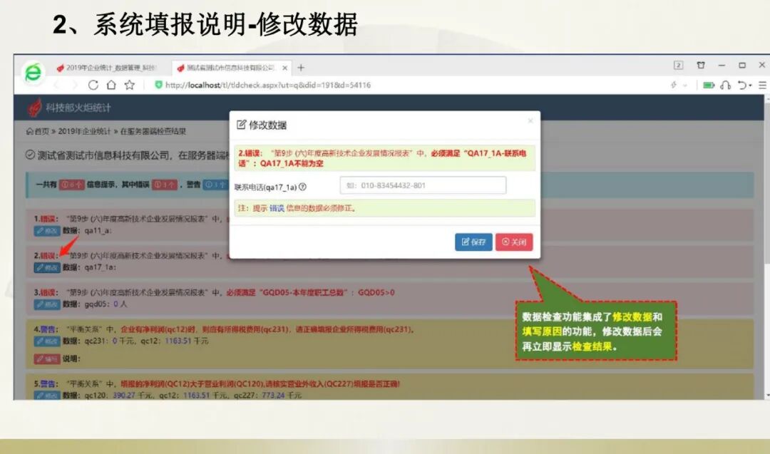Open the browser hamburger menu

pyautogui.click(x=763, y=86)
